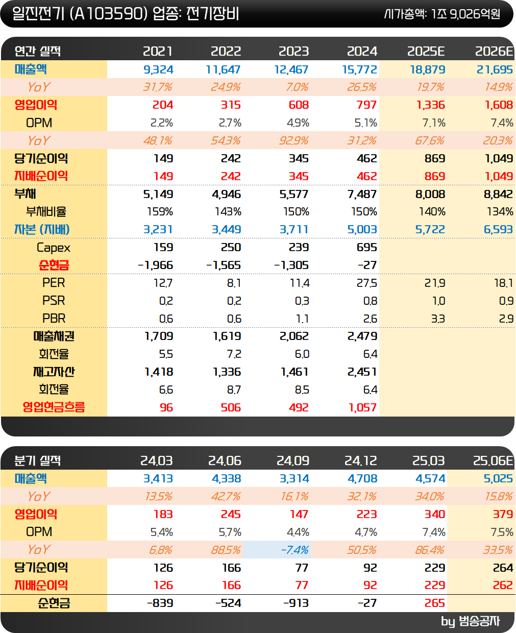Click quarterly 영업이익 YoY 88.5%

[226, 550]
